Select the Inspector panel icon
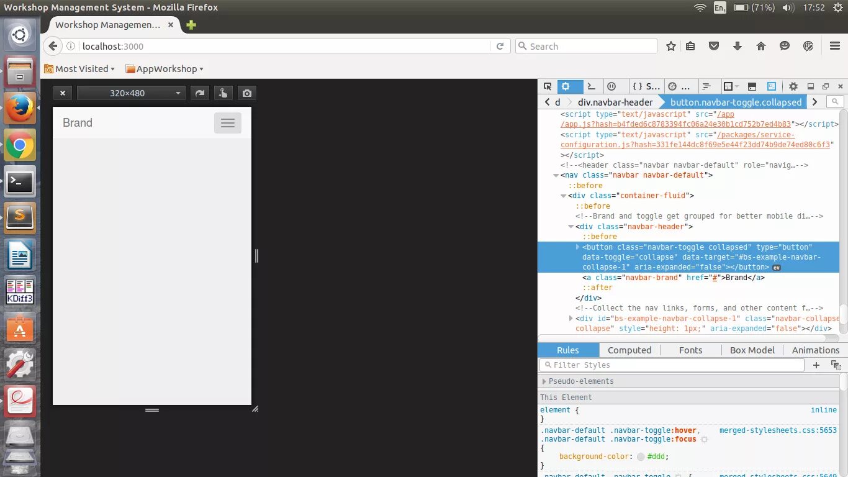The height and width of the screenshot is (477, 848). tap(566, 86)
